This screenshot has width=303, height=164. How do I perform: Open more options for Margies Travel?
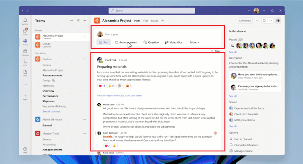(85, 133)
